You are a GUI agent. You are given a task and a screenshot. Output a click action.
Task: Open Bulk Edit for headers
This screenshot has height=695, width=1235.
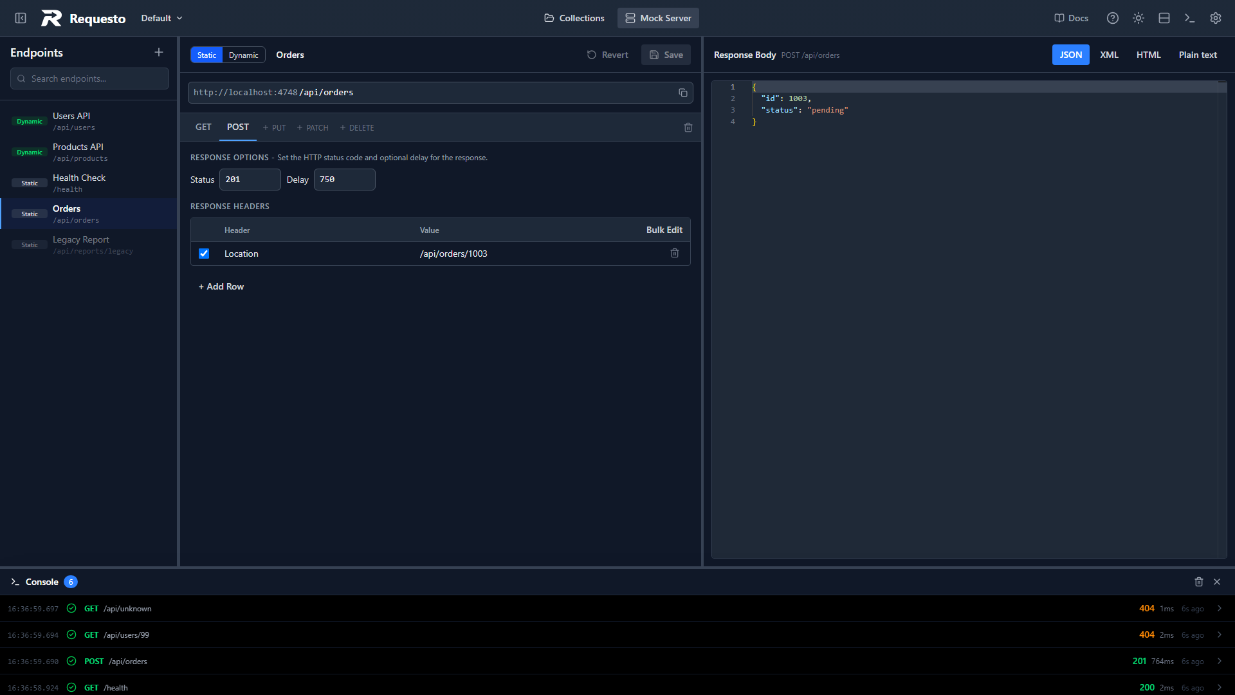[x=664, y=230]
